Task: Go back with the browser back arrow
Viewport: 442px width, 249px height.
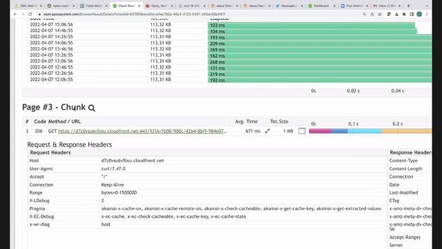Action: pyautogui.click(x=15, y=14)
